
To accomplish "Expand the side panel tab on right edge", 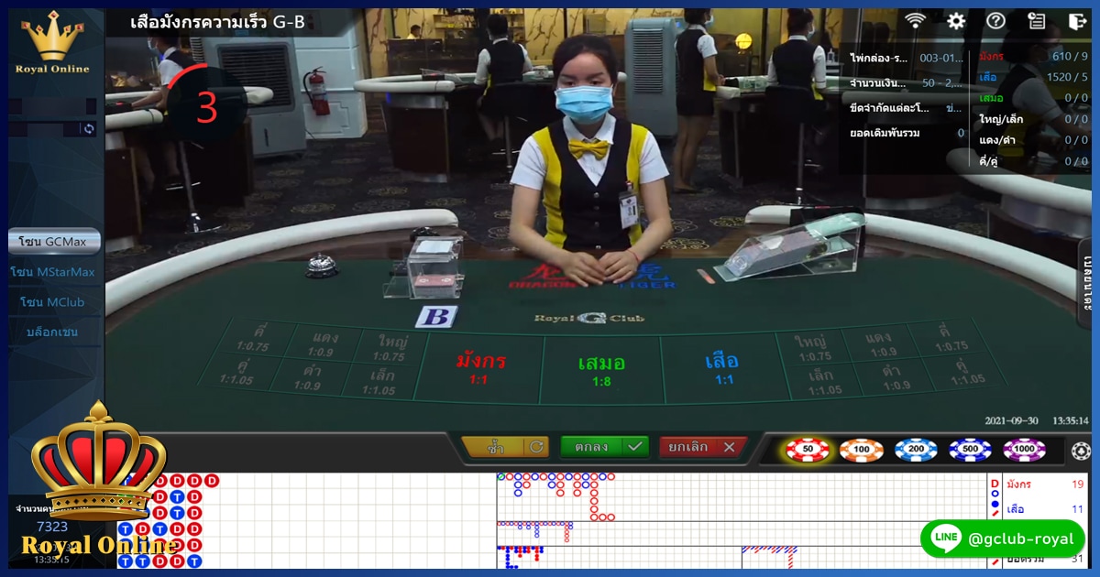I will coord(1087,284).
